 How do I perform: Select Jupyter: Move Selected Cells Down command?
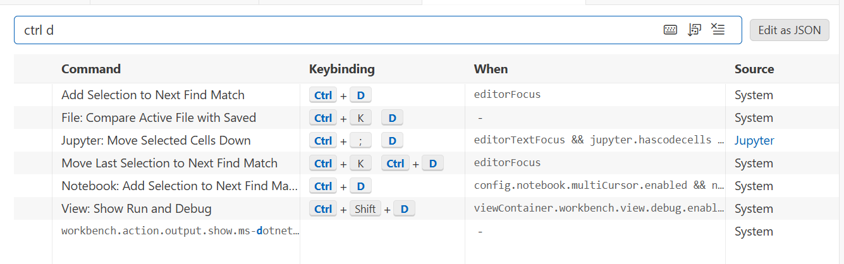[156, 141]
